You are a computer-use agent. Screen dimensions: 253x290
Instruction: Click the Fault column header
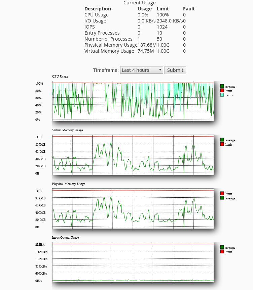tap(189, 9)
